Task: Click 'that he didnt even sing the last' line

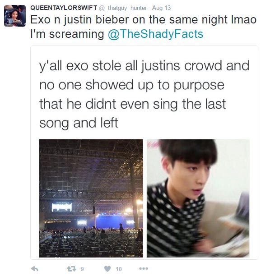Action: pos(132,104)
